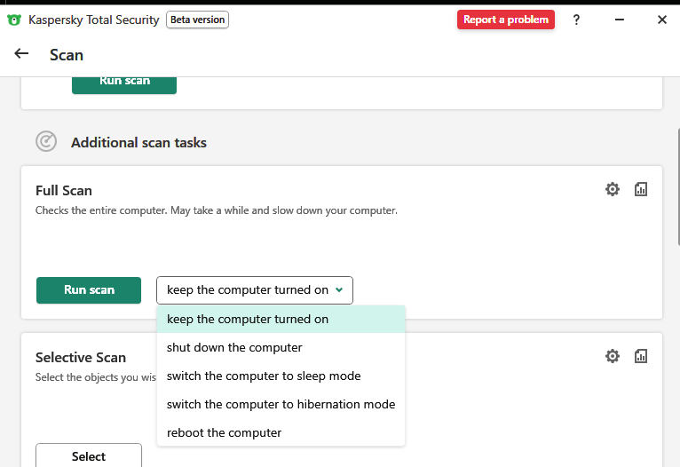Start Full Scan with Run scan

pos(89,290)
